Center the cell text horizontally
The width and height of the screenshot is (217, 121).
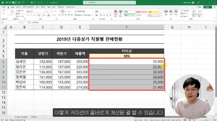click(62, 15)
